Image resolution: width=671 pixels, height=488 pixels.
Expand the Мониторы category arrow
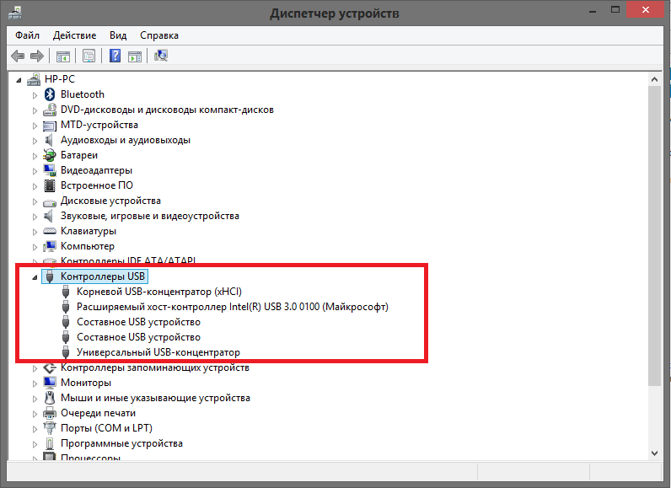click(x=35, y=383)
